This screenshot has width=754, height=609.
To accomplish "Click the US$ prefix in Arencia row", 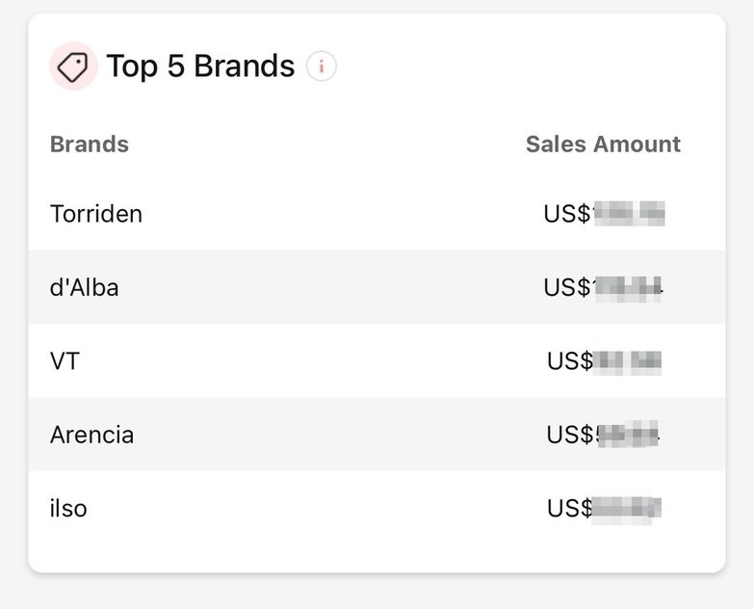I will (x=570, y=435).
